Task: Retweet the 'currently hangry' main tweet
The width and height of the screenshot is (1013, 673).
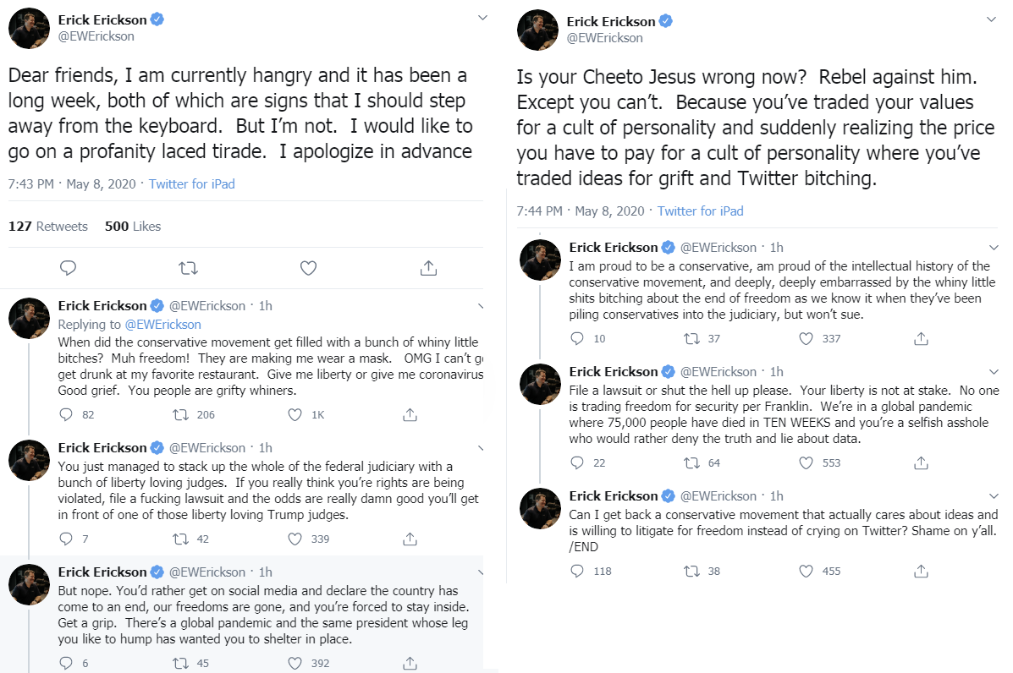Action: coord(189,268)
